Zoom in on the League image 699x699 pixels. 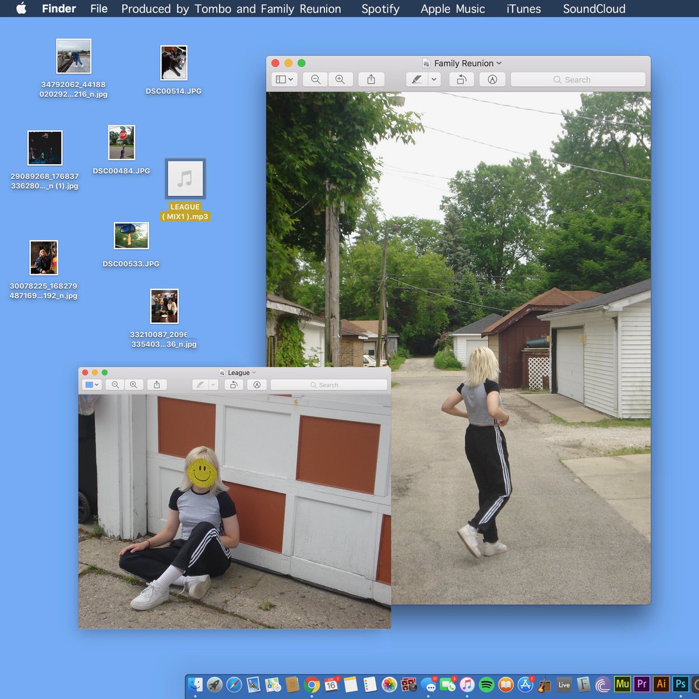point(134,384)
